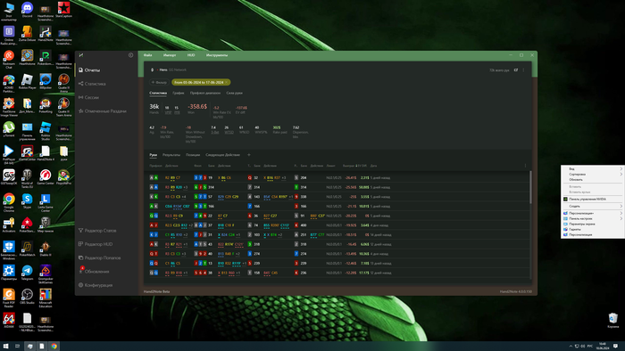Open the report's three-dot options menu

pyautogui.click(x=523, y=70)
